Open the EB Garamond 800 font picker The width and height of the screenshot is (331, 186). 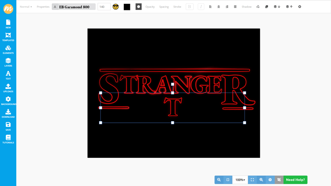[x=74, y=7]
